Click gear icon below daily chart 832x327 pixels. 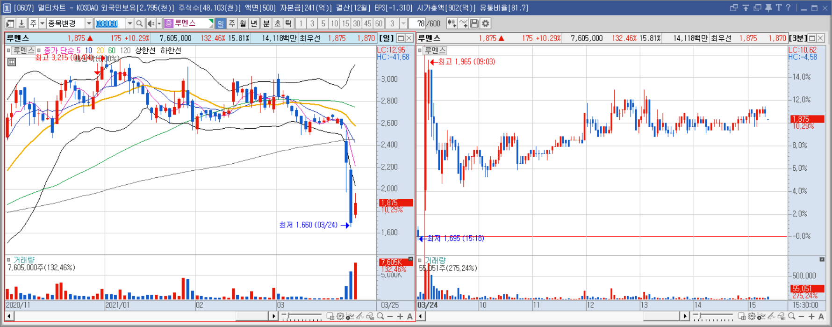click(340, 317)
